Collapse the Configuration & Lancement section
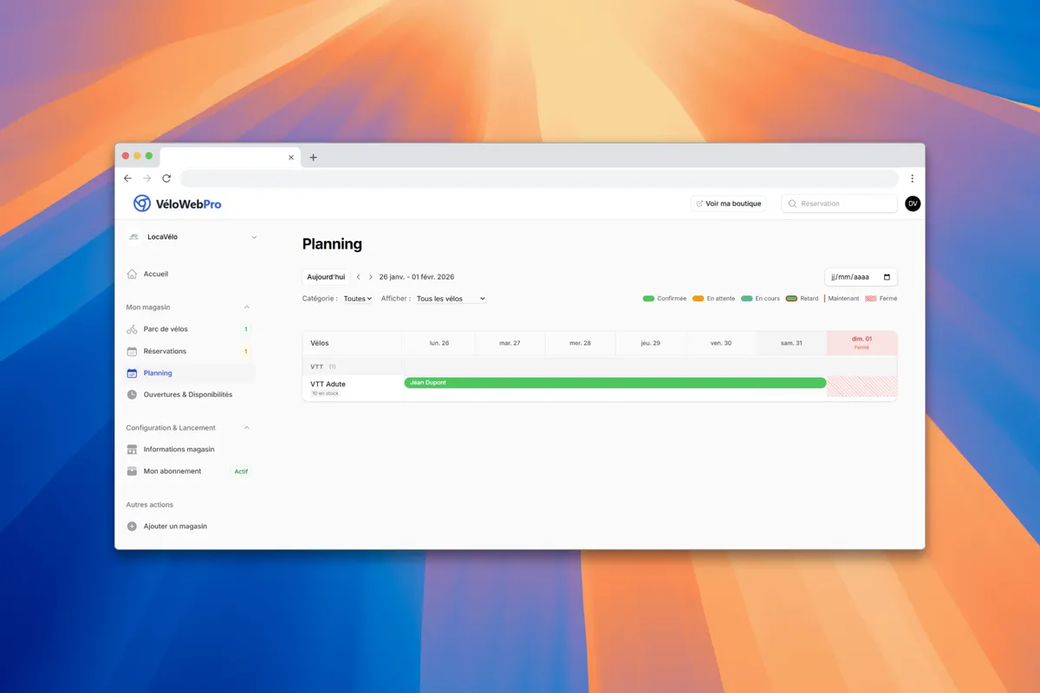 [248, 427]
